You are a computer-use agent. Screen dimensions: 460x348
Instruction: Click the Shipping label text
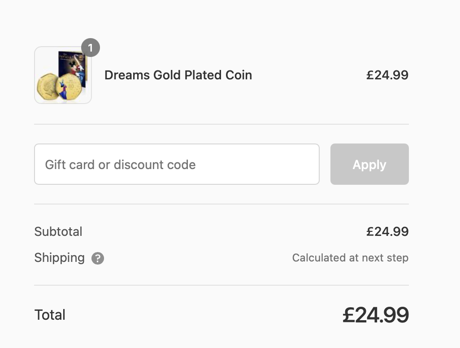tap(60, 258)
